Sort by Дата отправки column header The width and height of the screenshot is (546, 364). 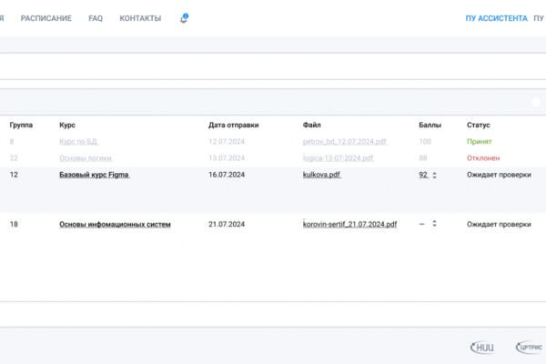(x=234, y=125)
